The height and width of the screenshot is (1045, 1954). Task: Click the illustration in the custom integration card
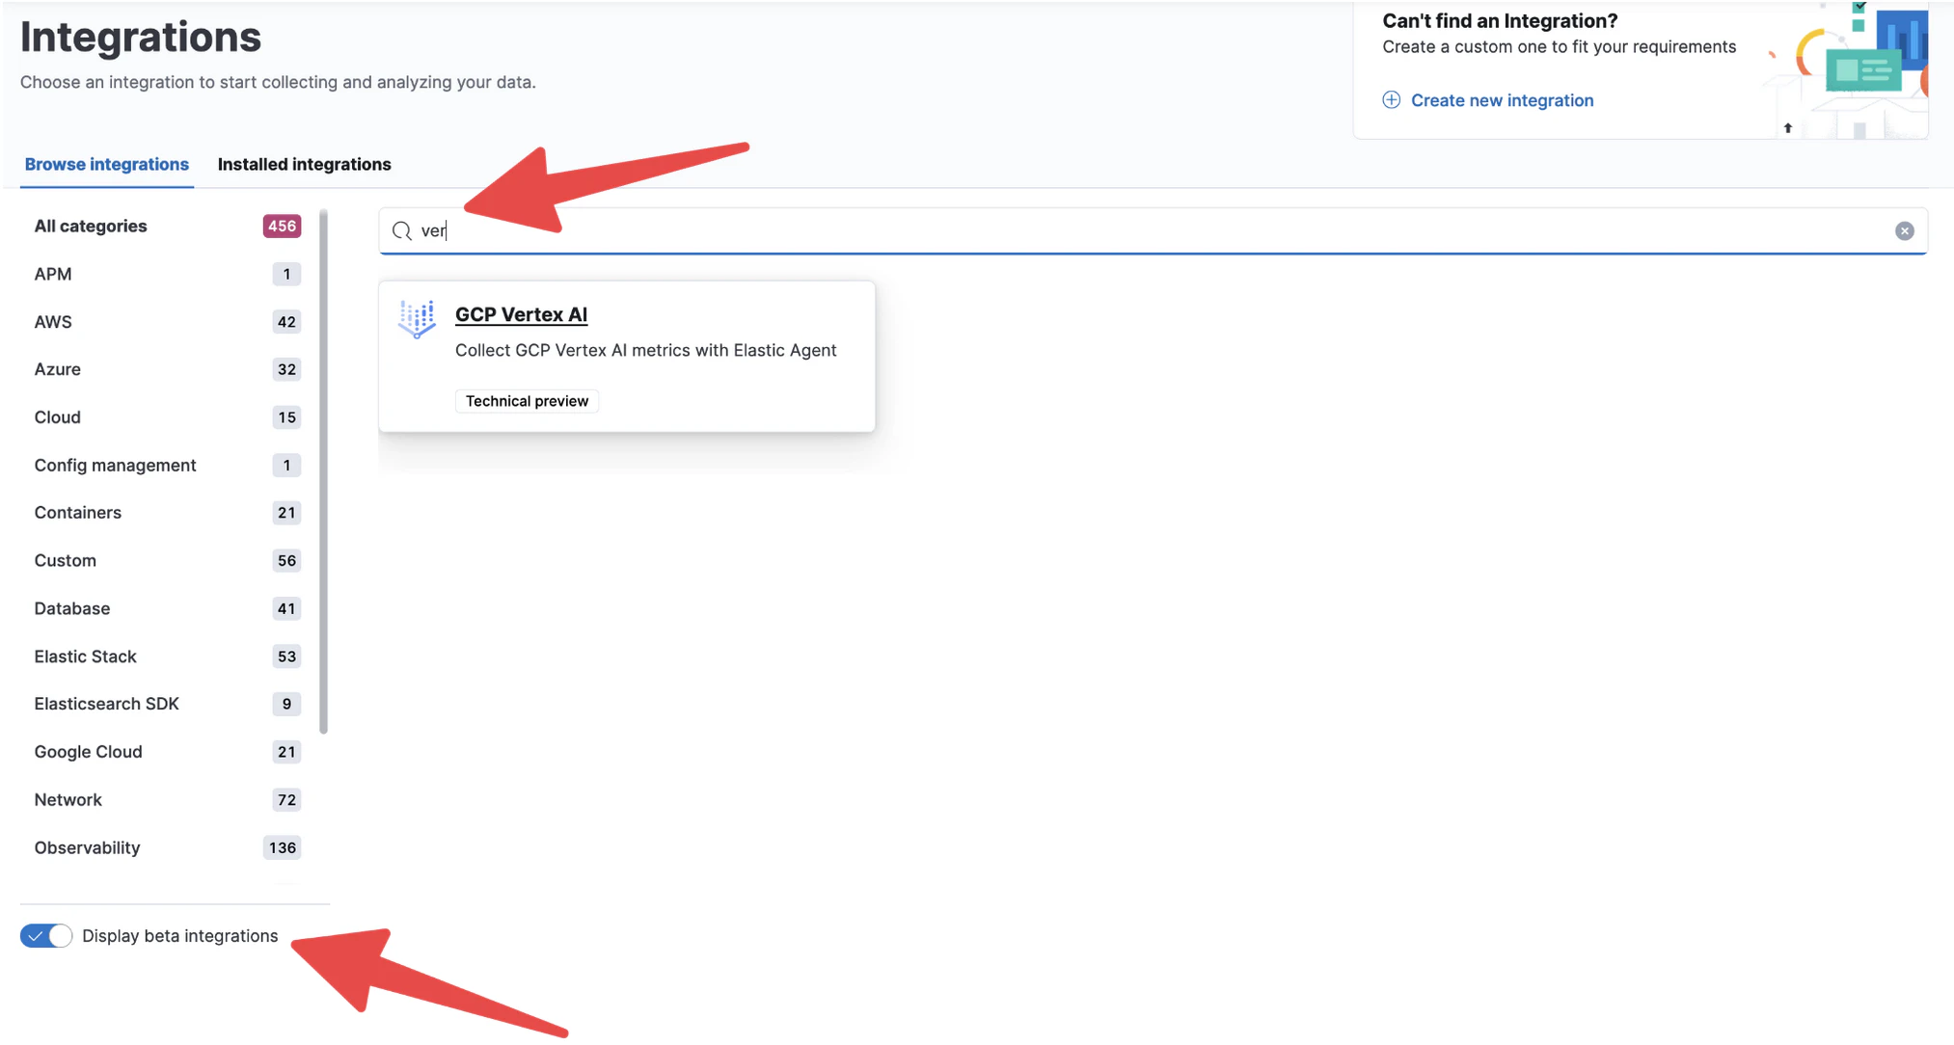tap(1847, 70)
